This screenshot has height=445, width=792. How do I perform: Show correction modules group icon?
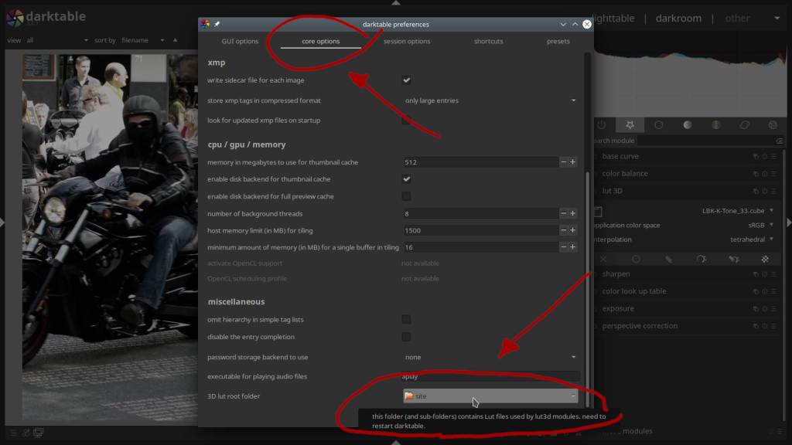745,124
